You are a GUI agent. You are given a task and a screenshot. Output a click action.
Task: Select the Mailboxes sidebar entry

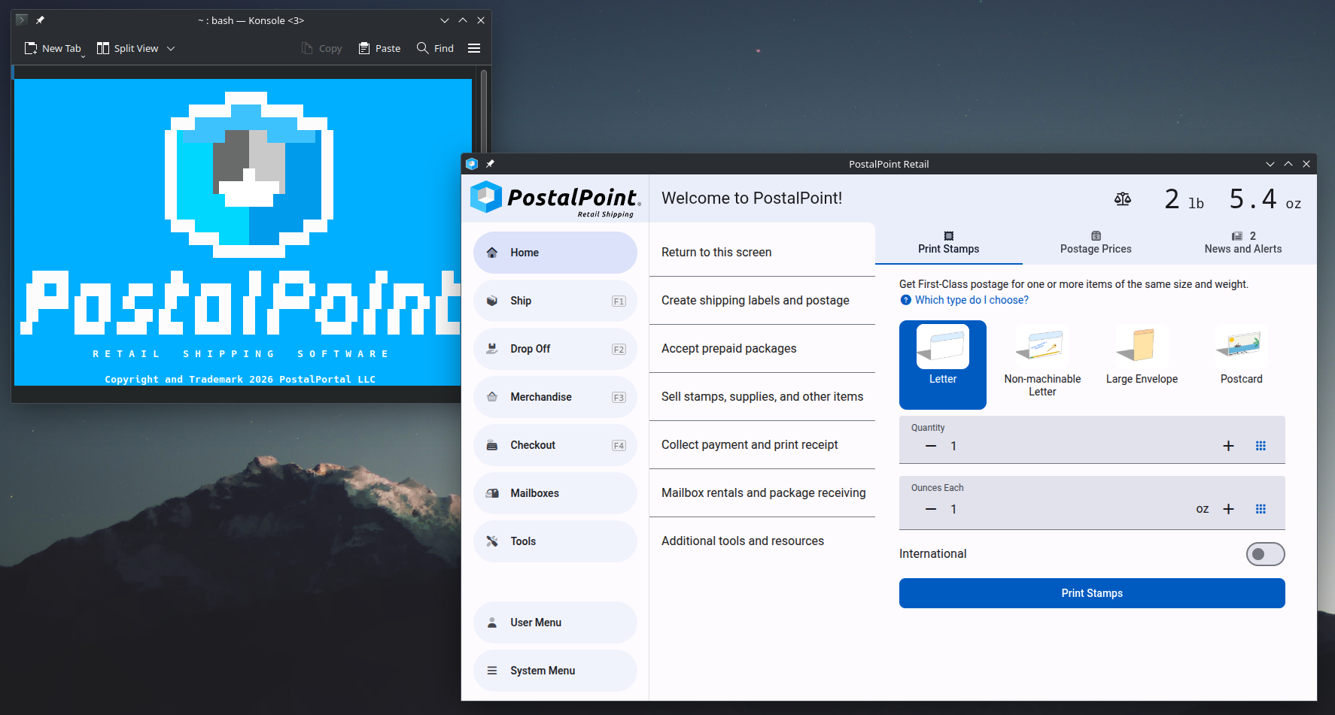(555, 492)
